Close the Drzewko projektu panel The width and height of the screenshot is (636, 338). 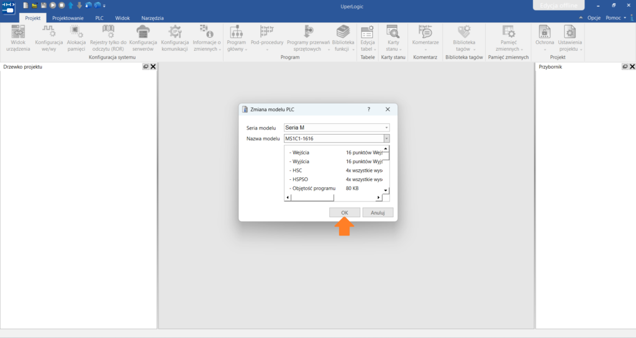(x=153, y=66)
